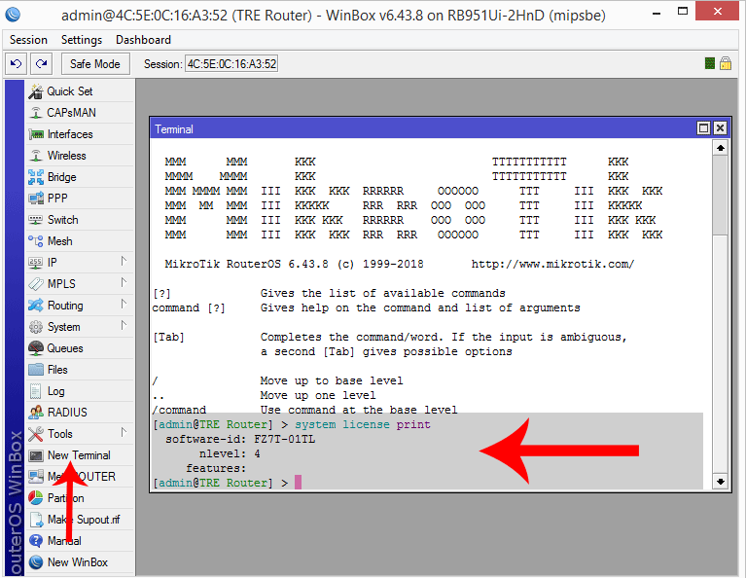Minimize the WinBox main window
Screen dimensions: 746x578
tap(657, 14)
